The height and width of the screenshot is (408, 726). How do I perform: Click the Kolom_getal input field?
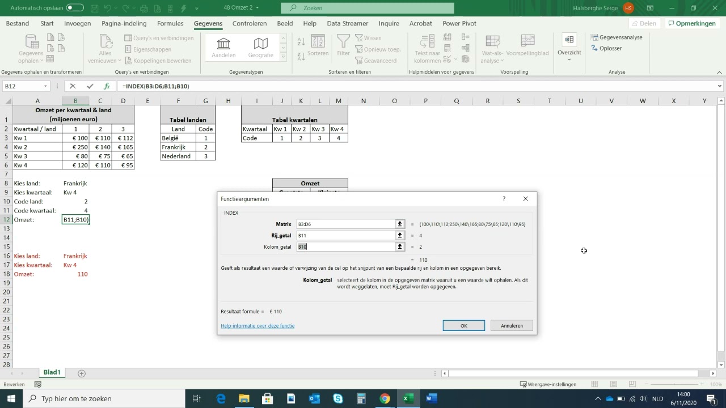(x=346, y=246)
